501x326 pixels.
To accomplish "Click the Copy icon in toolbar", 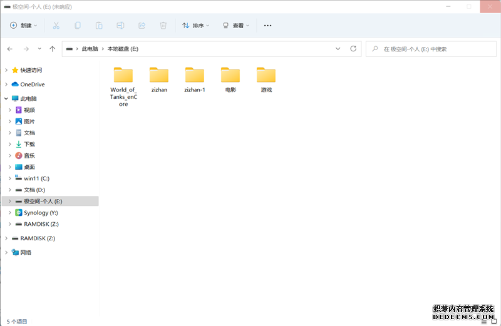I will tap(77, 26).
